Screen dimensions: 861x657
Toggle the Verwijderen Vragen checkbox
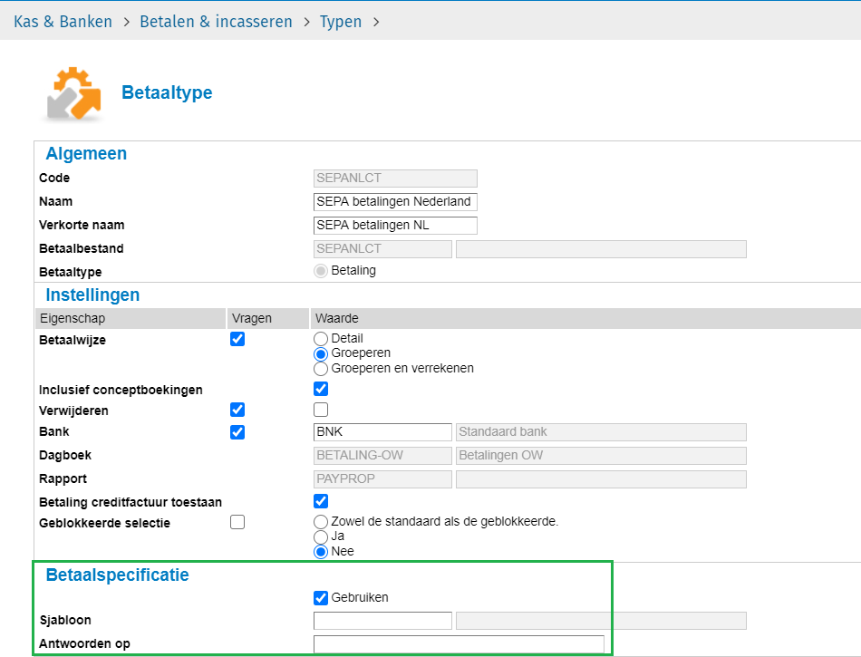pyautogui.click(x=237, y=410)
